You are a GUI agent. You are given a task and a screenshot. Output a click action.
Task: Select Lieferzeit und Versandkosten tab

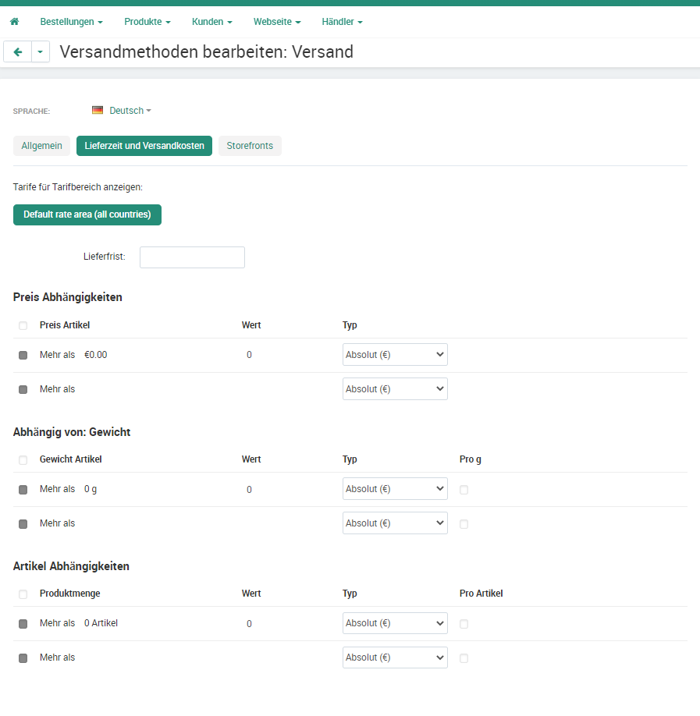(144, 146)
